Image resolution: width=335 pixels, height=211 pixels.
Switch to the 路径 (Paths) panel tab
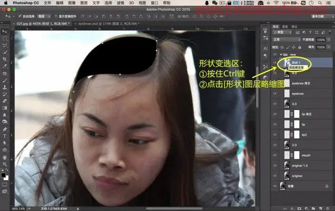[295, 27]
